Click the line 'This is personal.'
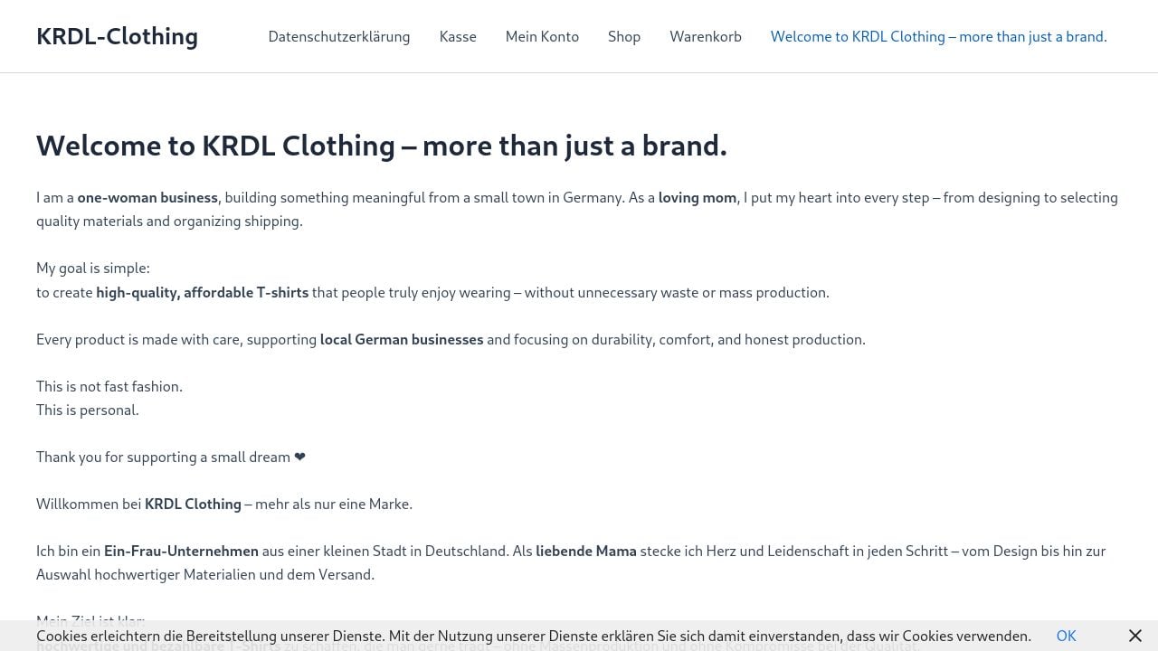 [x=88, y=410]
